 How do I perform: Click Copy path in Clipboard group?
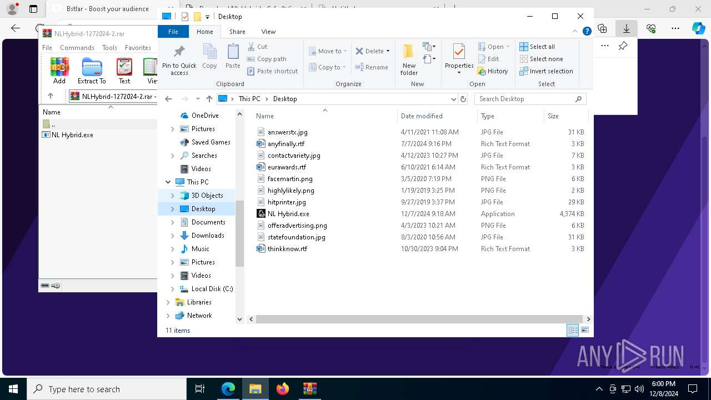coord(267,59)
